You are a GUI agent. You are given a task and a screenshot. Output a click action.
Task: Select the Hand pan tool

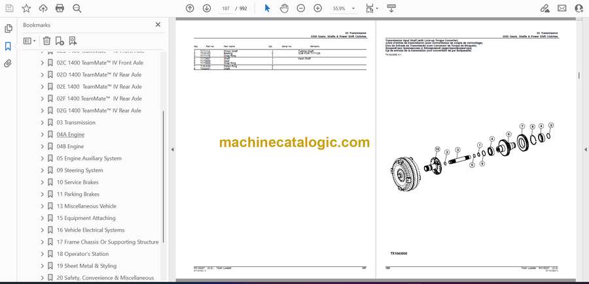point(283,8)
